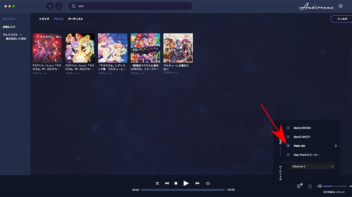Start playback with the play button
Screen dimensions: 352x197
click(x=186, y=183)
